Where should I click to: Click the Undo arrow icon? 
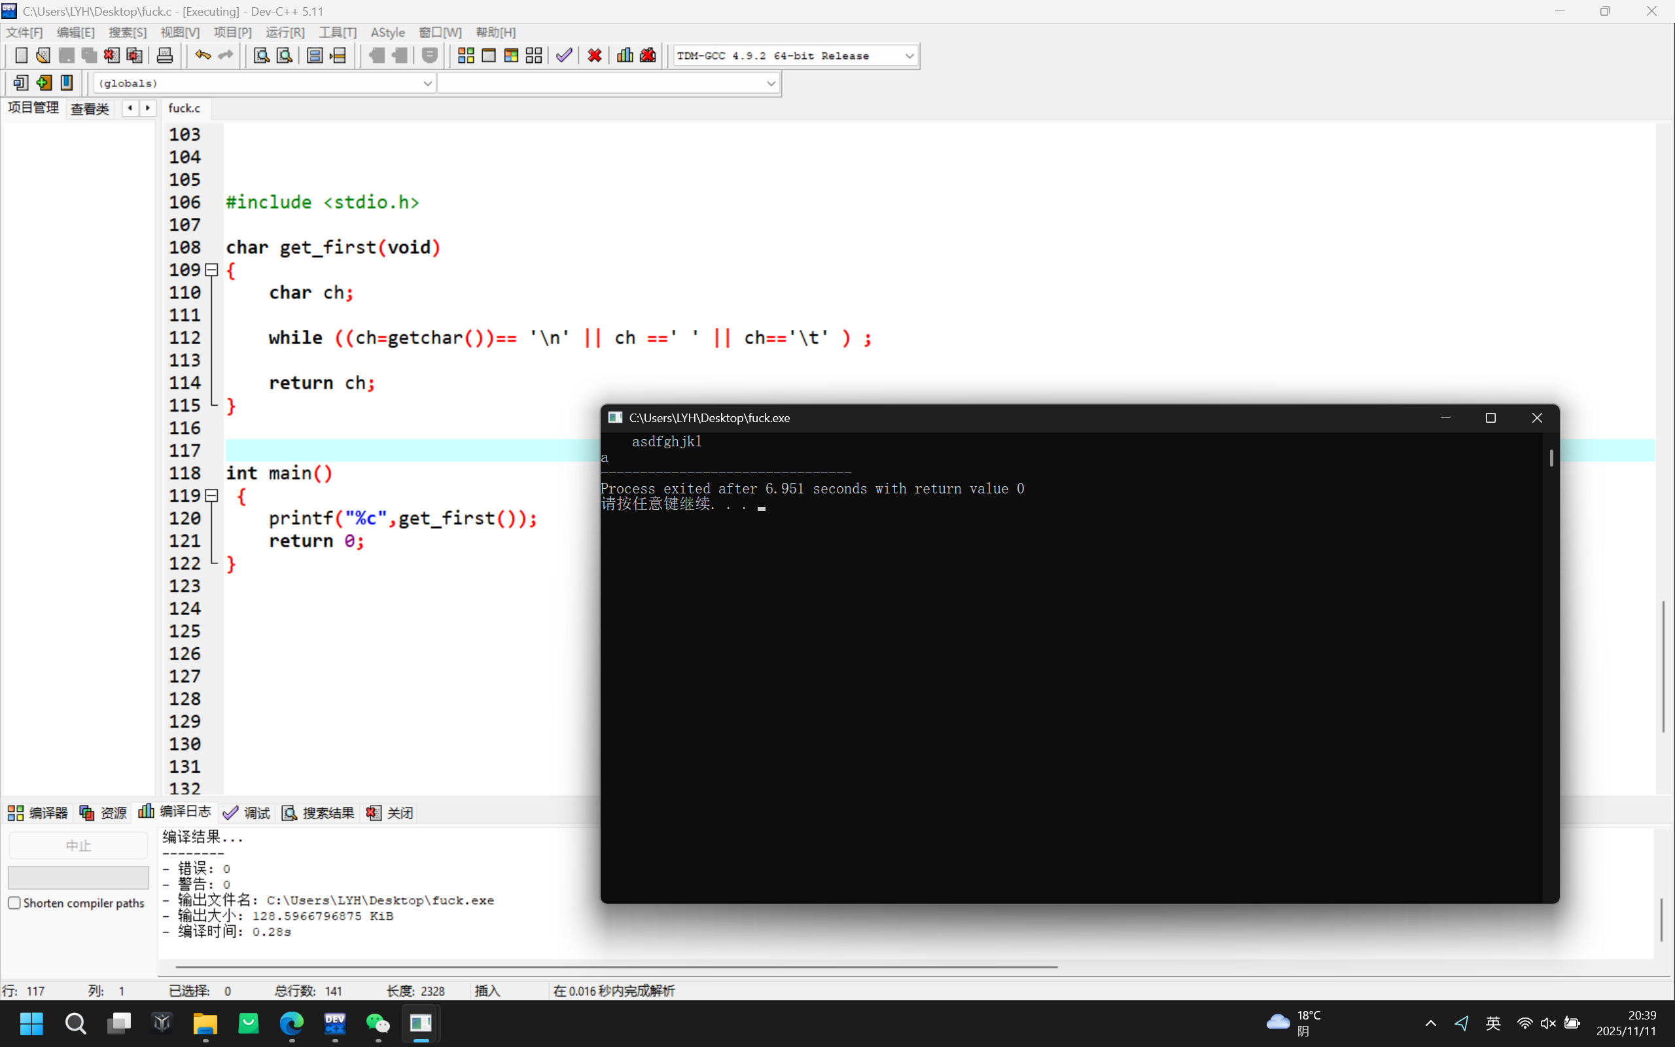point(202,56)
